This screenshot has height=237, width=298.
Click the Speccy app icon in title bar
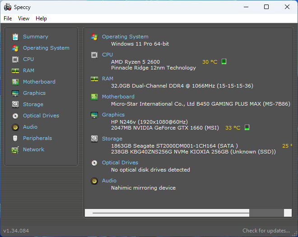tap(8, 7)
